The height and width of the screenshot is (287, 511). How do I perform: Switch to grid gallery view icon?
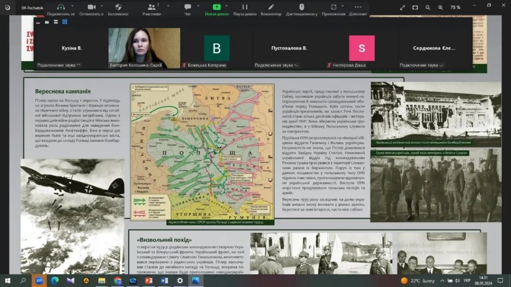(65, 22)
